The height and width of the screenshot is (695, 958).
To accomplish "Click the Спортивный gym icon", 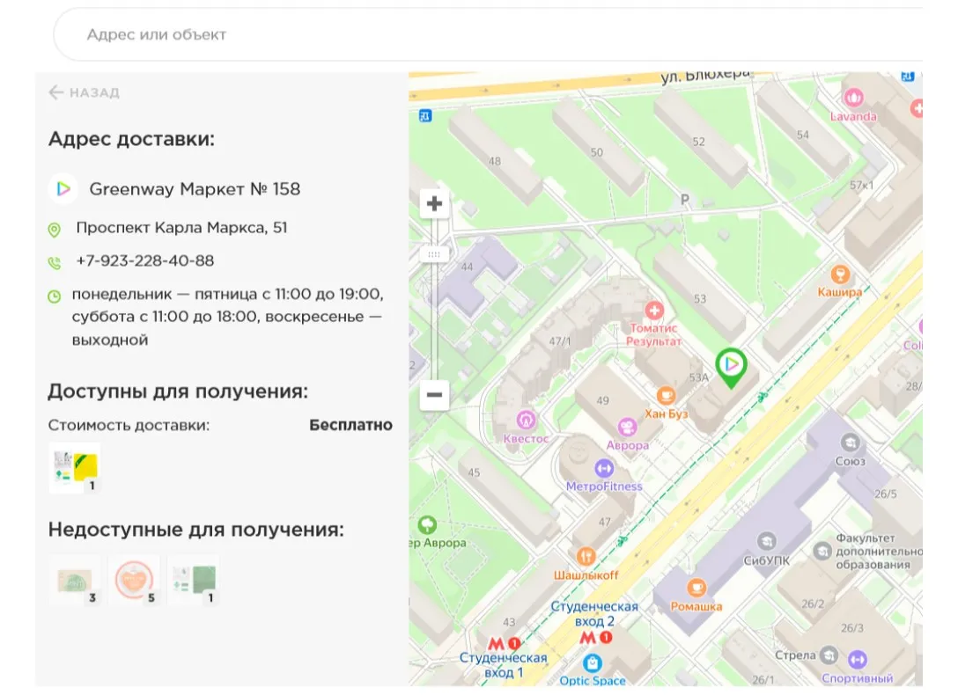I will (x=858, y=660).
